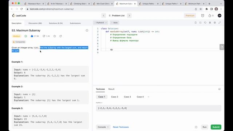Add a new test case plus
The width and height of the screenshot is (233, 131).
pyautogui.click(x=148, y=97)
